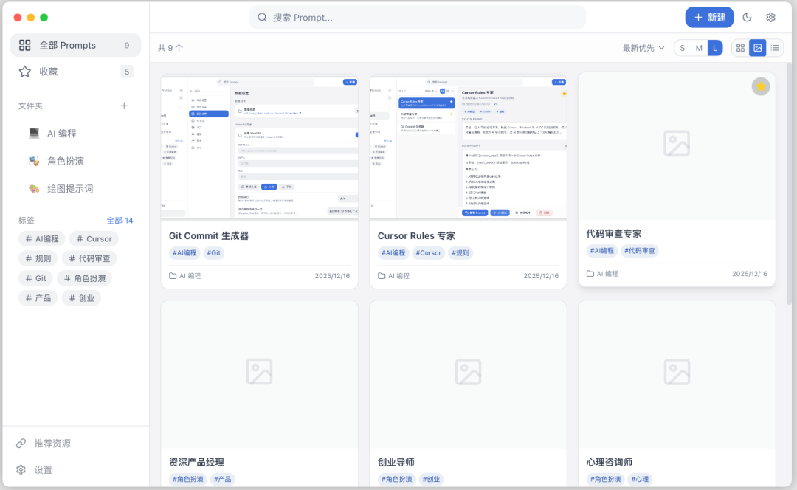Filter by sidebar tag 代码审查
Image resolution: width=797 pixels, height=490 pixels.
pos(89,258)
